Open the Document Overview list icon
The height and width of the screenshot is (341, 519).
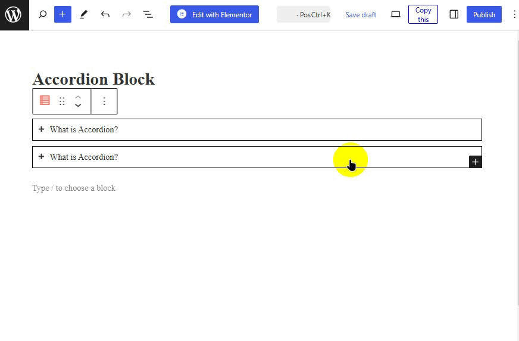148,15
